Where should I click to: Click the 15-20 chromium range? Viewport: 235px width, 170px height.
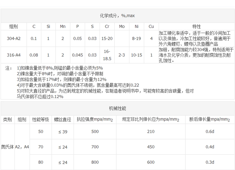[107, 39]
